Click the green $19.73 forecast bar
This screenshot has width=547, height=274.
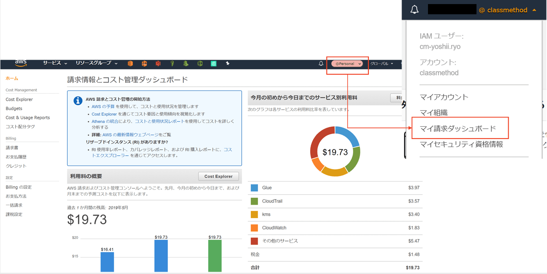(x=215, y=256)
